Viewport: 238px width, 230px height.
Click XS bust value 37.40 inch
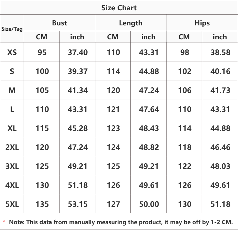coord(78,52)
